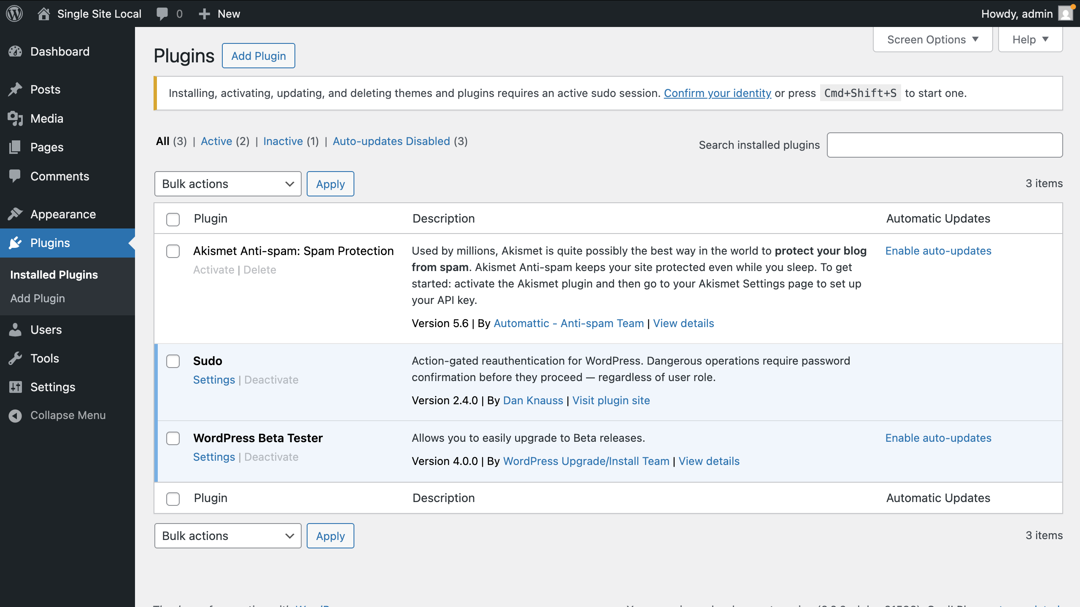Viewport: 1080px width, 607px height.
Task: Open WordPress Upgrade/Install Team link
Action: point(586,461)
